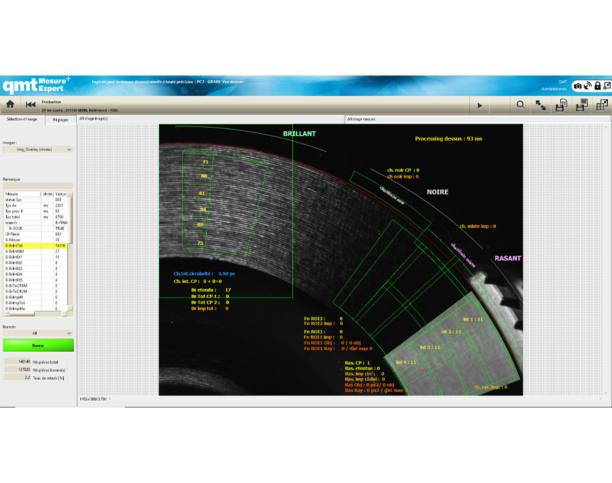The height and width of the screenshot is (483, 612).
Task: Click the save with image icon
Action: coord(581,105)
